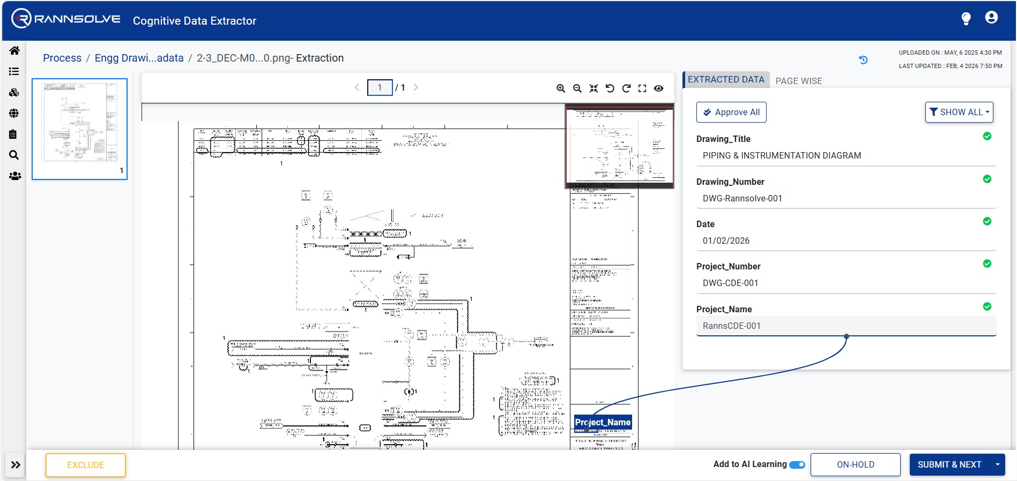Click the history restore icon
Image resolution: width=1017 pixels, height=481 pixels.
[x=863, y=60]
